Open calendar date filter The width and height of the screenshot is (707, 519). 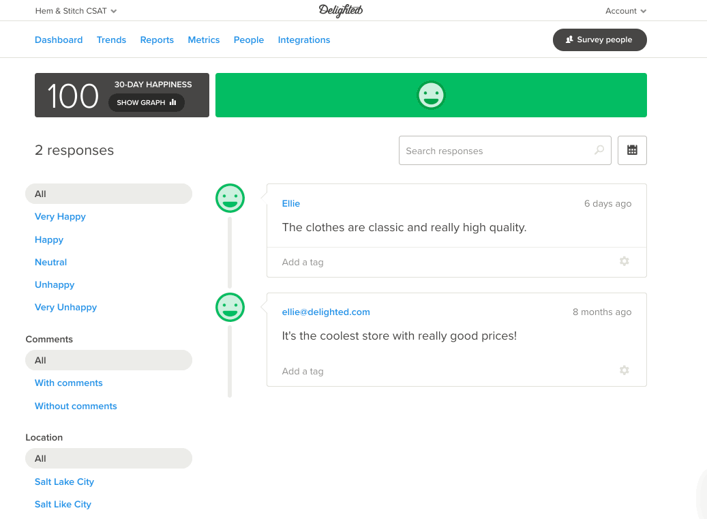coord(632,150)
